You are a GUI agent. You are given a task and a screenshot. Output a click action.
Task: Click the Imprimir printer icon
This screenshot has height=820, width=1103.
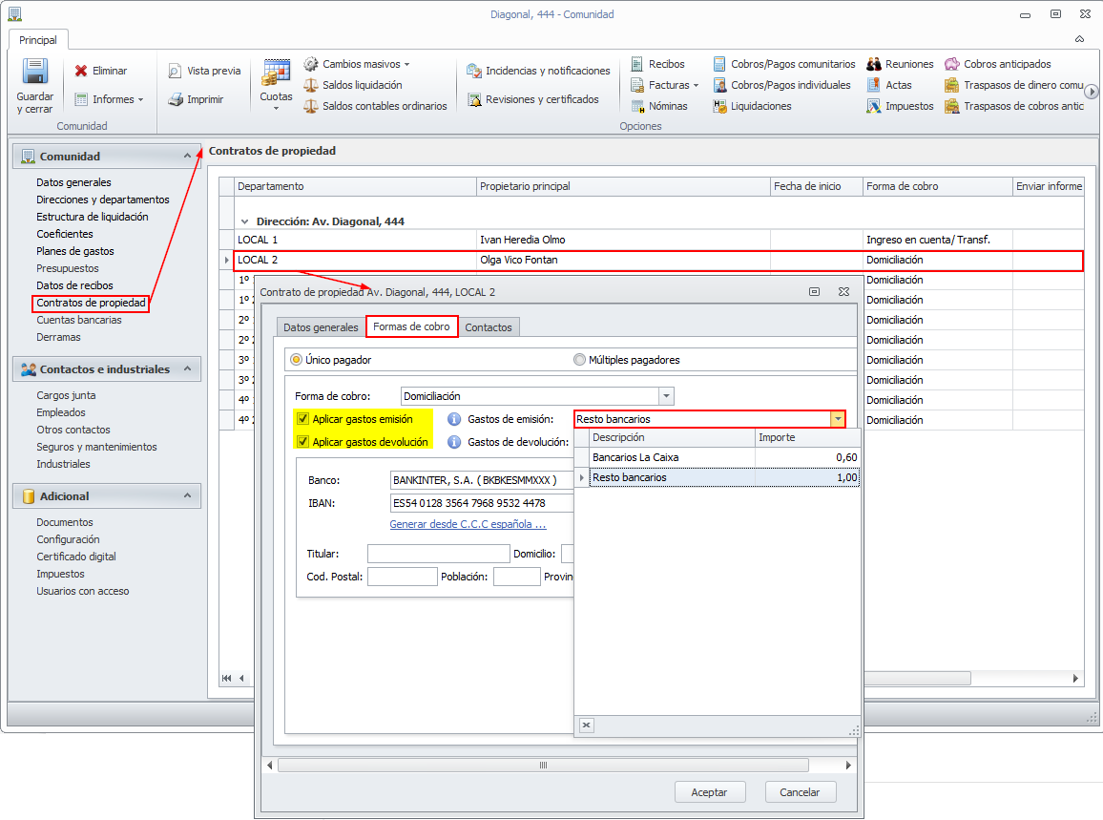pyautogui.click(x=176, y=100)
